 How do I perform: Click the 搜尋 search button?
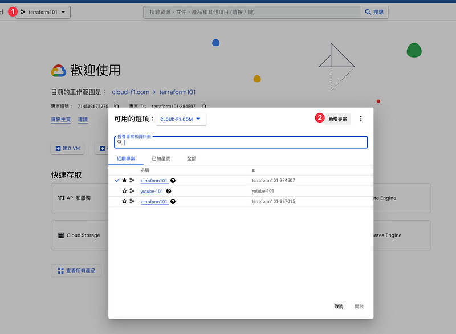click(x=374, y=12)
